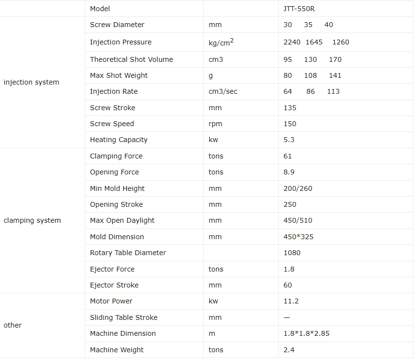Click the Max Shot Weight label
415x359 pixels.
click(119, 75)
